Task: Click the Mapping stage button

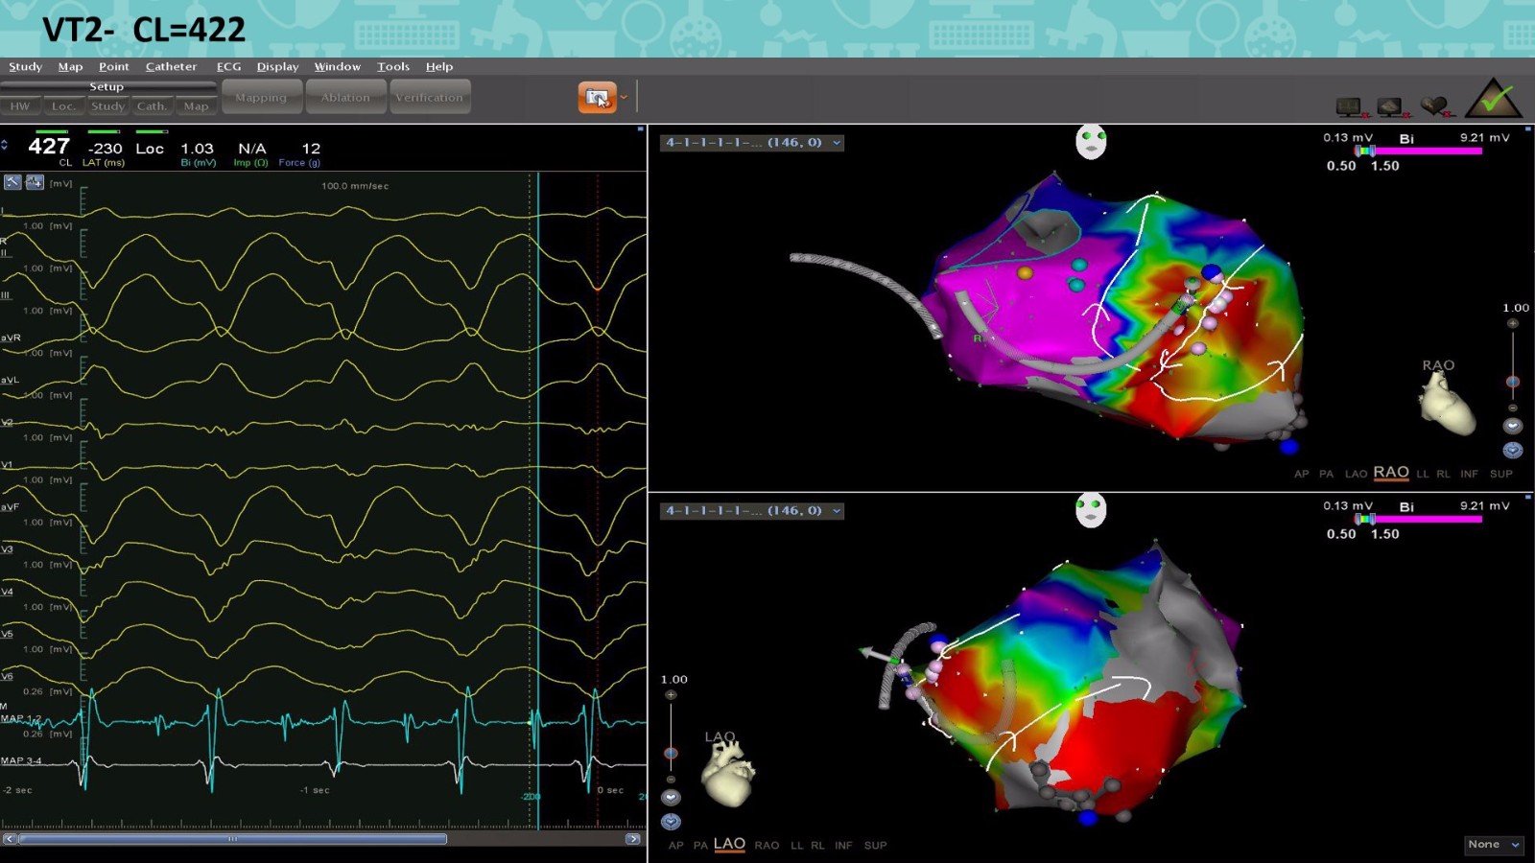Action: 261,97
